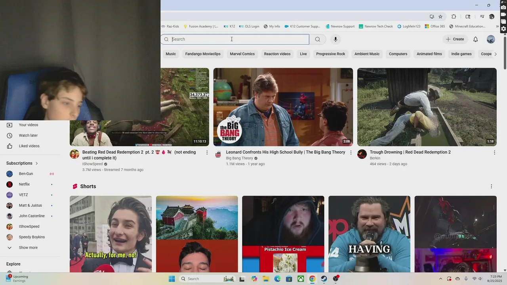Open the "Actually, for me, no!" short

(111, 234)
